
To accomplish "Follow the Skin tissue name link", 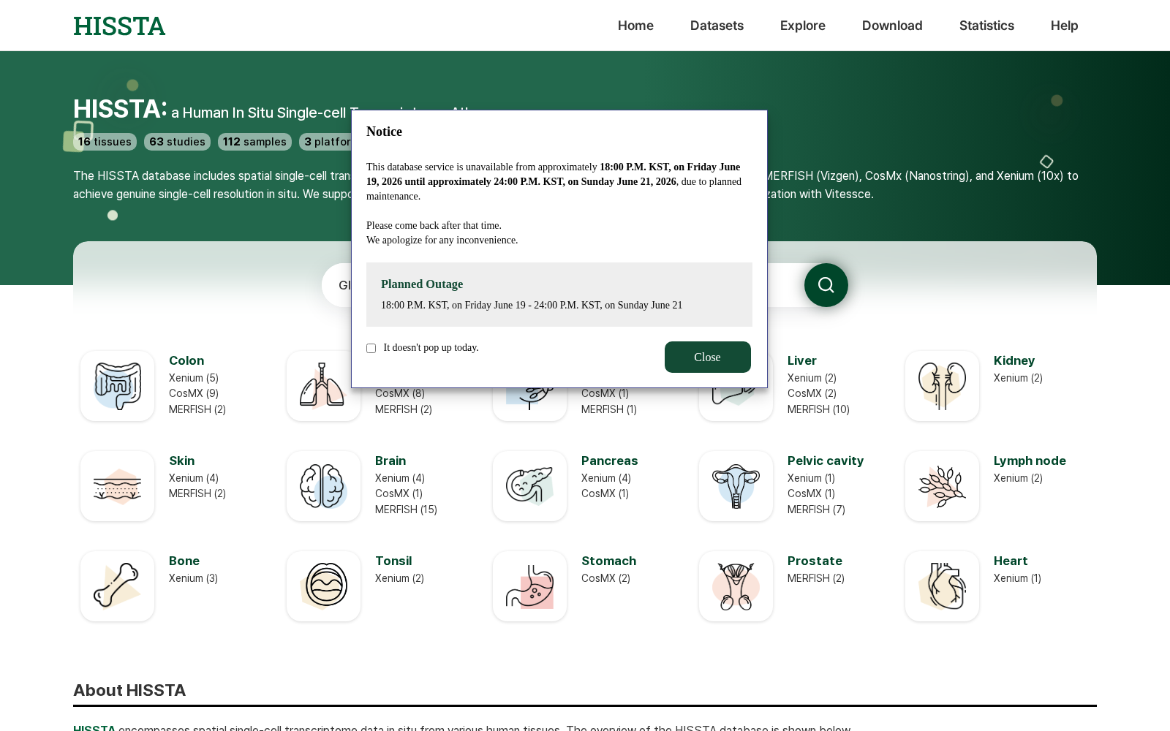I will tap(182, 461).
